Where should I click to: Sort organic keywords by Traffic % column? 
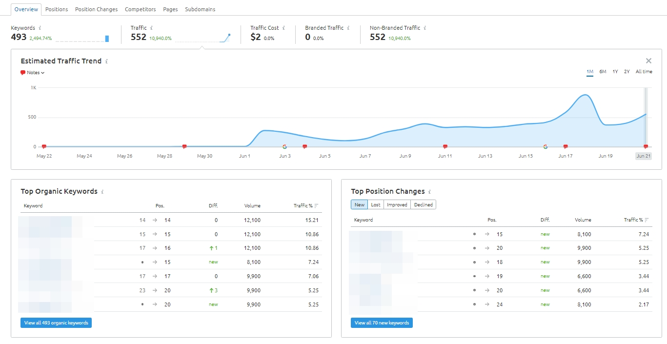(x=306, y=206)
